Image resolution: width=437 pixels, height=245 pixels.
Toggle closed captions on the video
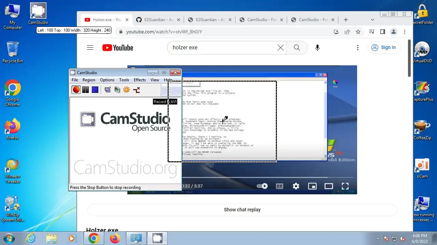[x=280, y=186]
